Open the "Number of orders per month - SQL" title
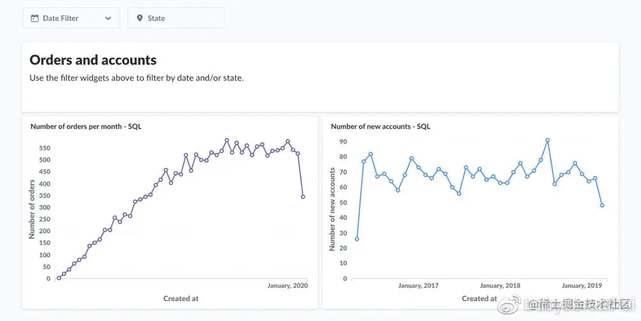This screenshot has height=321, width=641. click(86, 126)
